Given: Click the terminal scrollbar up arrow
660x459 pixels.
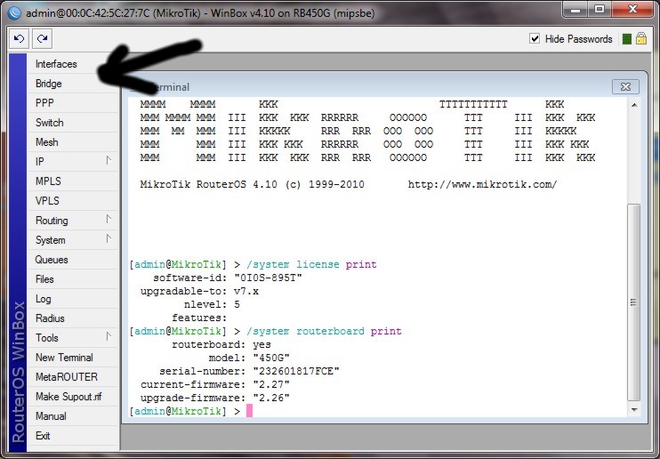Looking at the screenshot, I should click(634, 104).
